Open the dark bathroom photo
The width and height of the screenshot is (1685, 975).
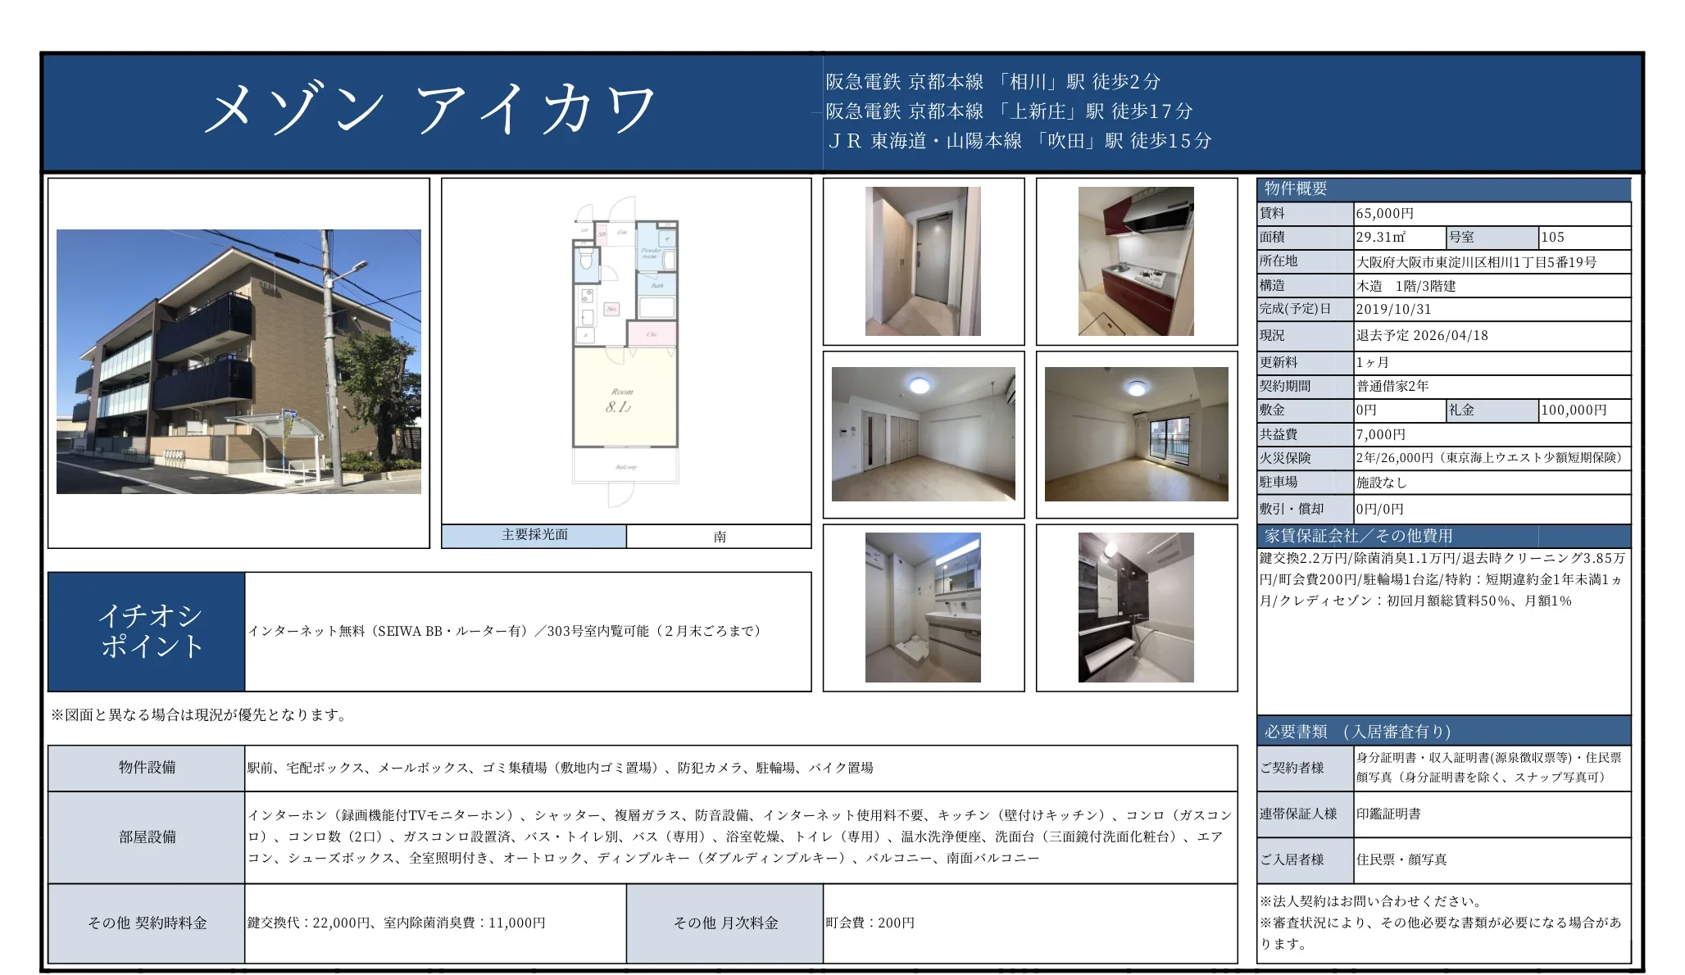[x=1136, y=607]
